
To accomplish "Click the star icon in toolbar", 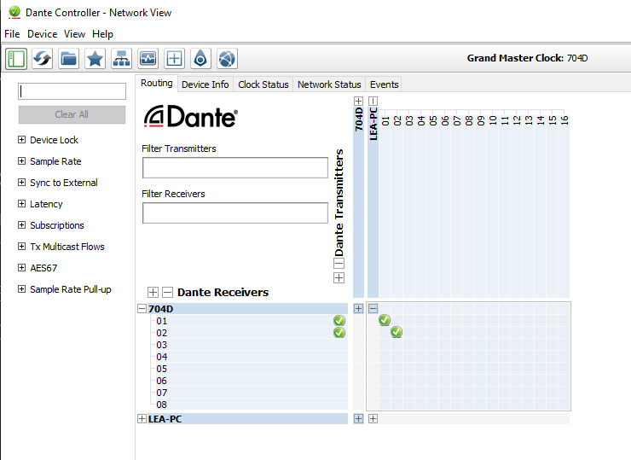I will tap(96, 58).
